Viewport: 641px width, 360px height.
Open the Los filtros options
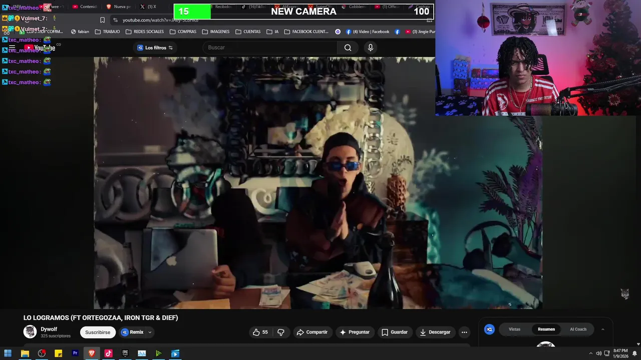pos(155,47)
